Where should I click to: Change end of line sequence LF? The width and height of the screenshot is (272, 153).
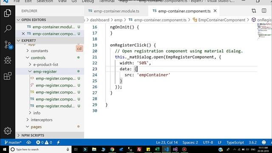click(220, 142)
